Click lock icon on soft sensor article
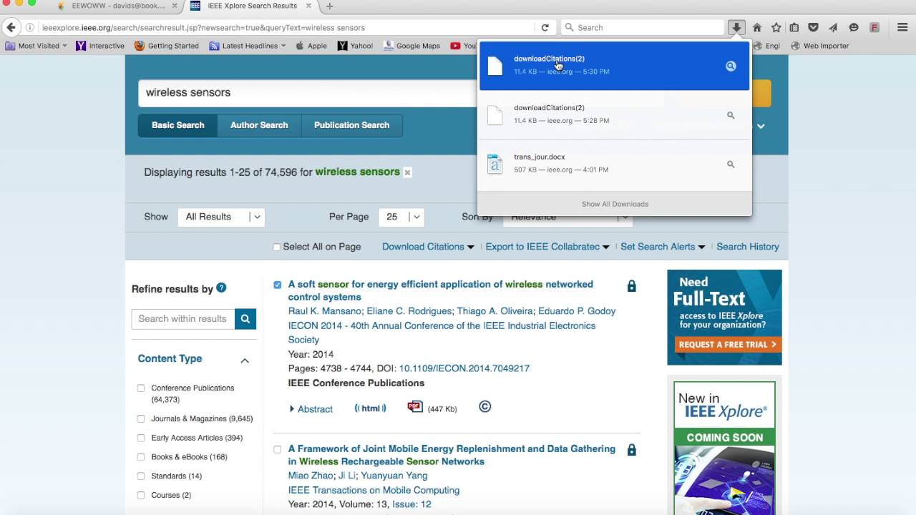916x515 pixels. [x=631, y=286]
